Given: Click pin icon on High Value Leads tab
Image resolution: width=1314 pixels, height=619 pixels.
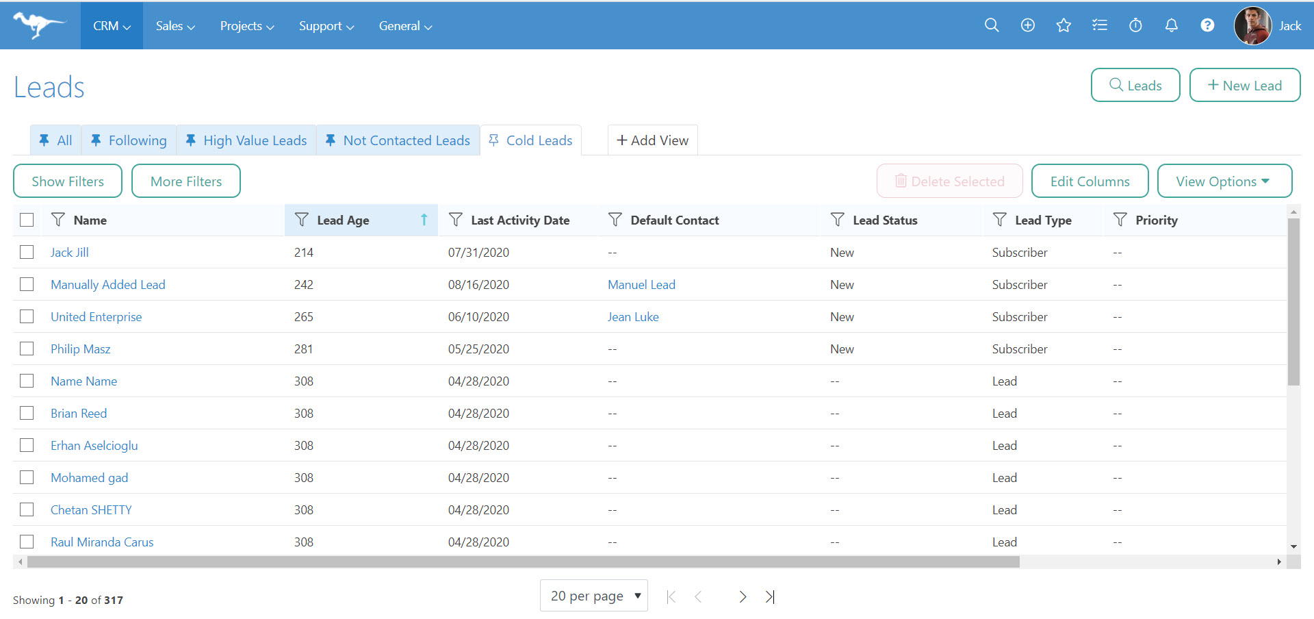Looking at the screenshot, I should [190, 140].
